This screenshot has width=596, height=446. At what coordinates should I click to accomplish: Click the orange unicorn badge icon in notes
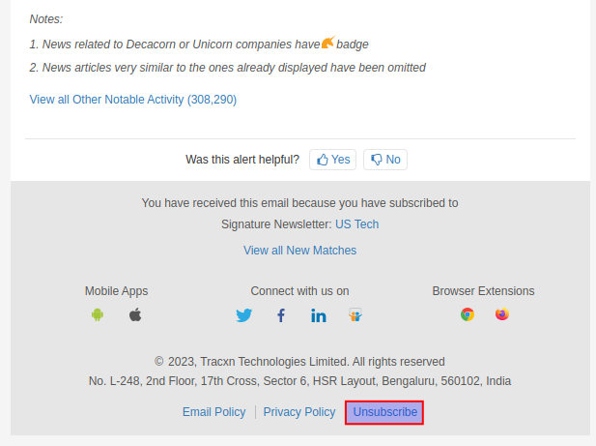coord(328,43)
